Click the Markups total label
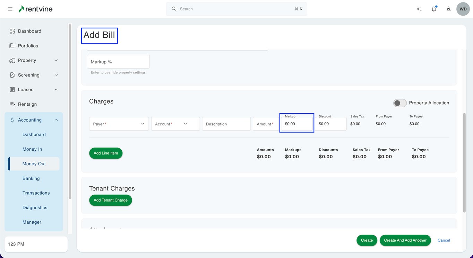 tap(293, 150)
